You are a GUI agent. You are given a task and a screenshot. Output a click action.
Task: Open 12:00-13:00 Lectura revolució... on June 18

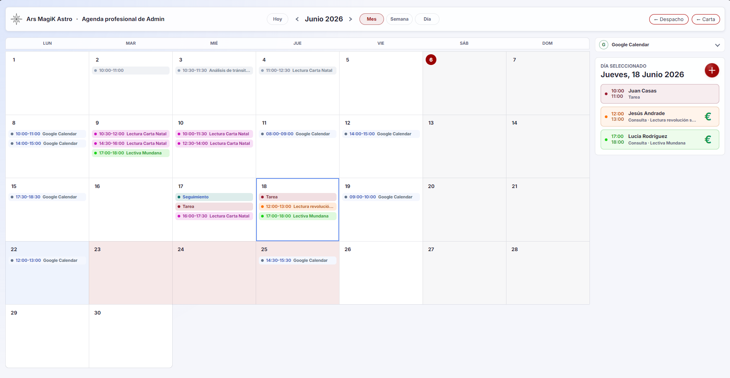tap(297, 207)
